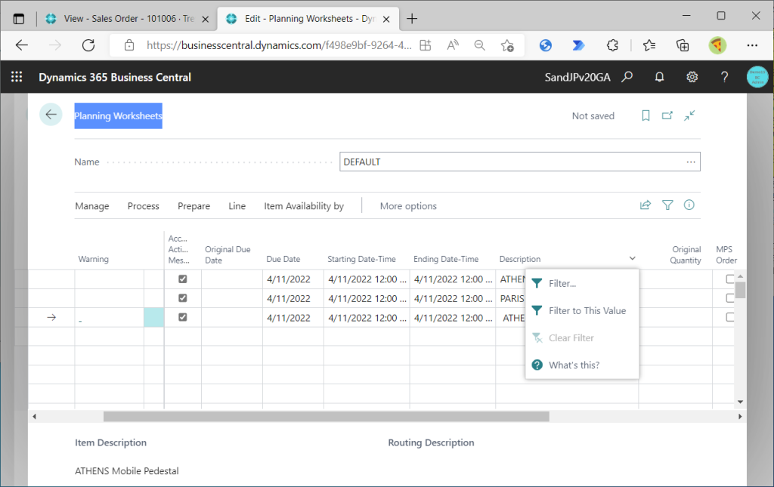Viewport: 774px width, 487px height.
Task: Open the browser tab actions menu icon
Action: (19, 19)
